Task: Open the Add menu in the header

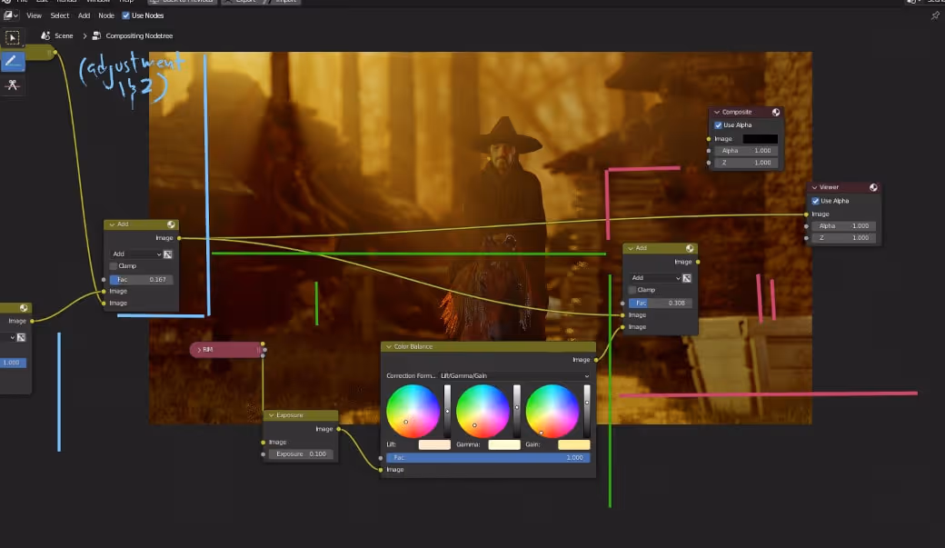Action: tap(84, 15)
